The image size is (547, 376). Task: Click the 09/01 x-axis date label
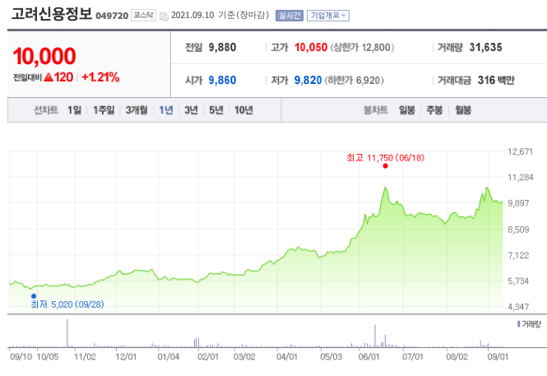click(x=498, y=357)
